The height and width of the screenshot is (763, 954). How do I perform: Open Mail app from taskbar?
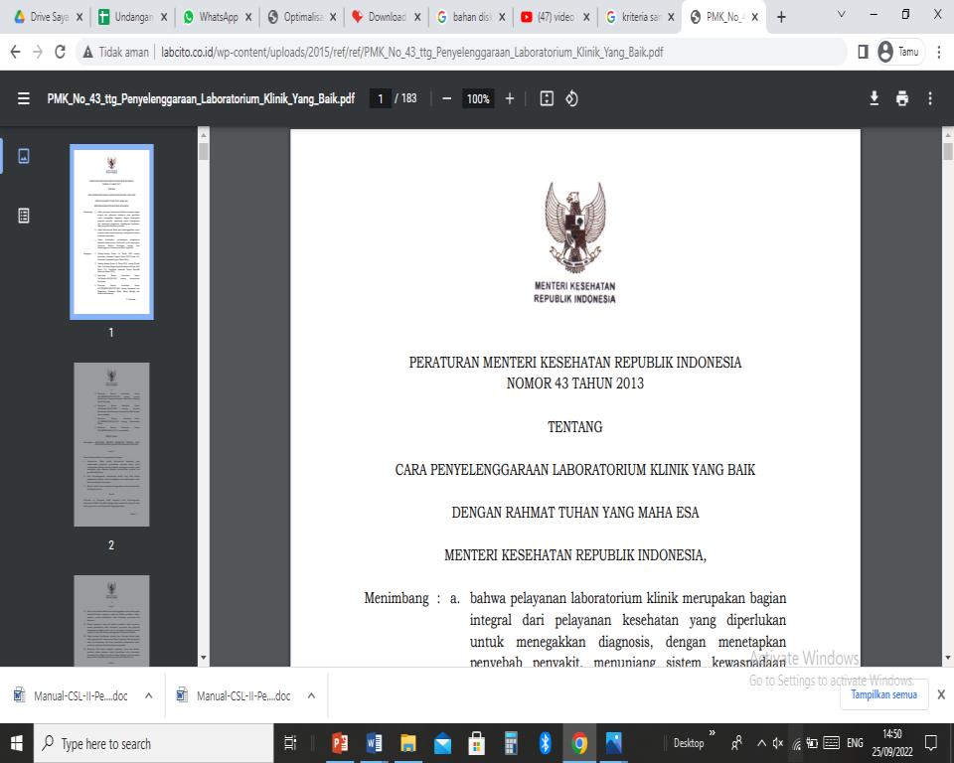pos(442,743)
